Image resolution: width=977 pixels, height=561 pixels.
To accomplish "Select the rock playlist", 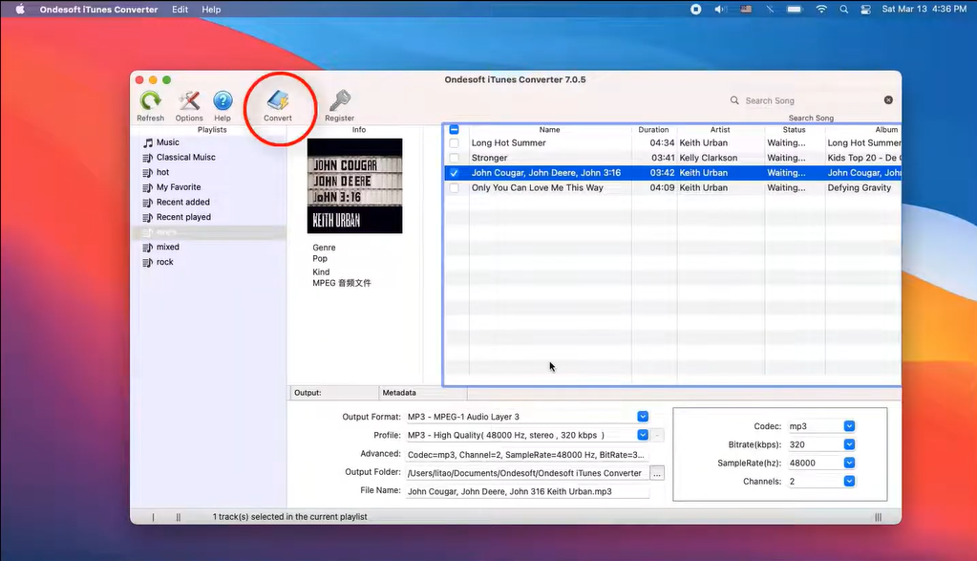I will (x=164, y=263).
